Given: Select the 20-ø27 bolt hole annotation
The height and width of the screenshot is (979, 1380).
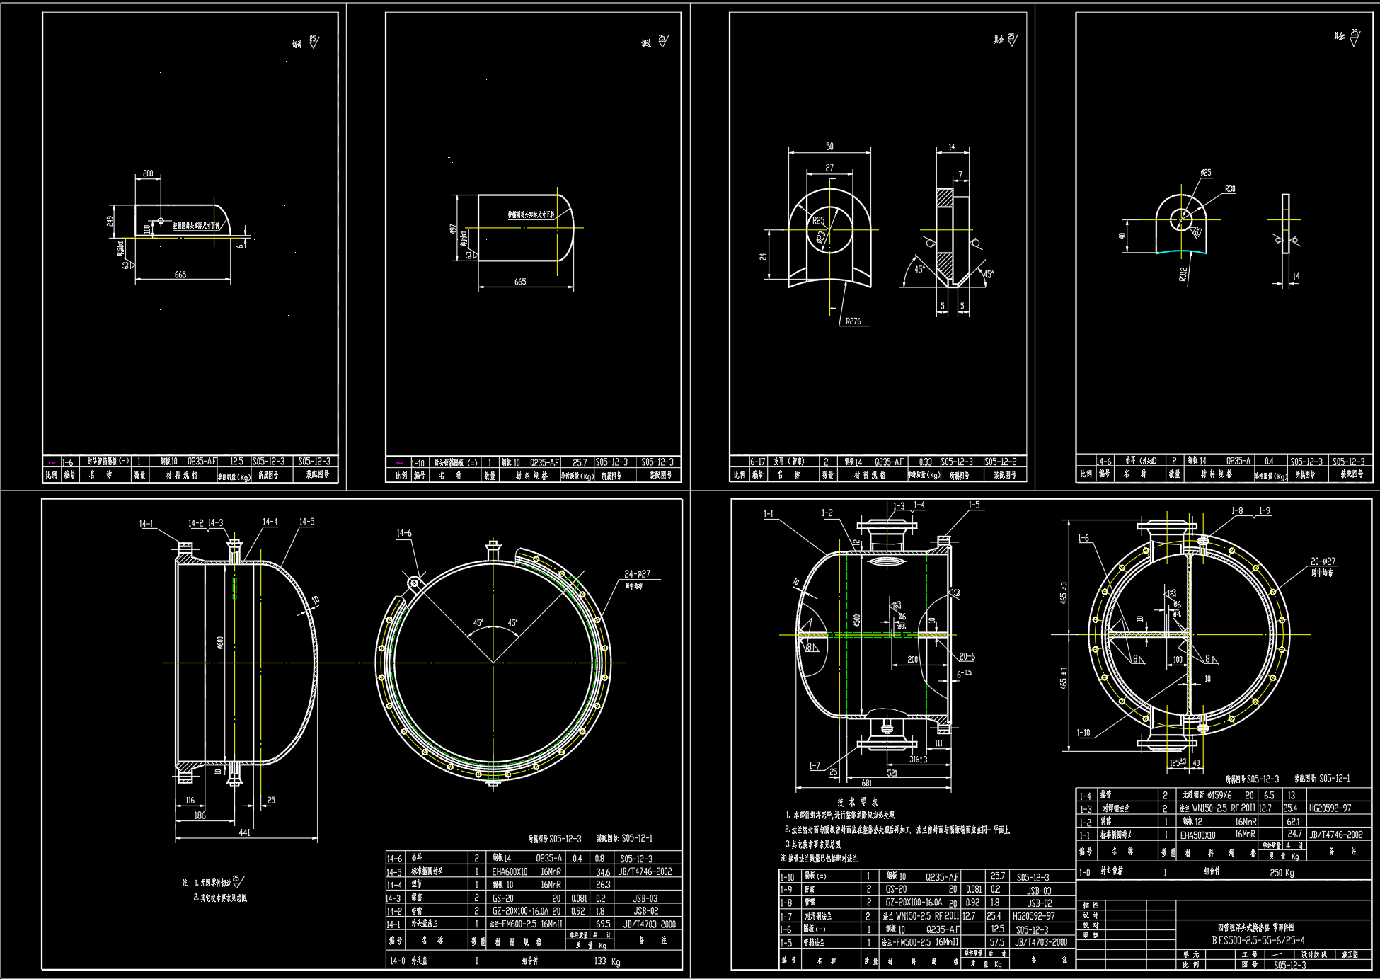Looking at the screenshot, I should pos(1323,561).
